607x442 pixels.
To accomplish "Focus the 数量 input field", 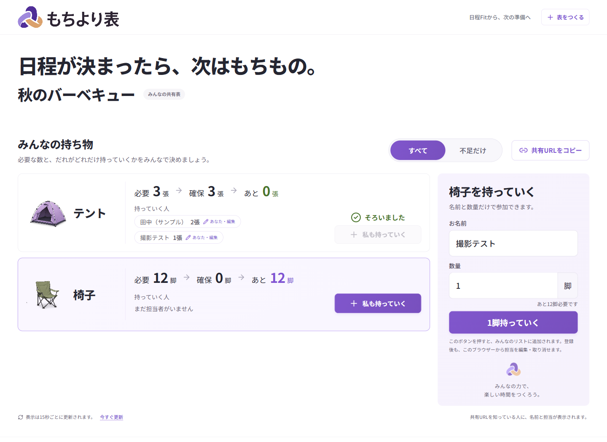I will click(503, 285).
